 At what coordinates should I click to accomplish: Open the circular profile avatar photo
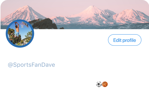tap(20, 33)
